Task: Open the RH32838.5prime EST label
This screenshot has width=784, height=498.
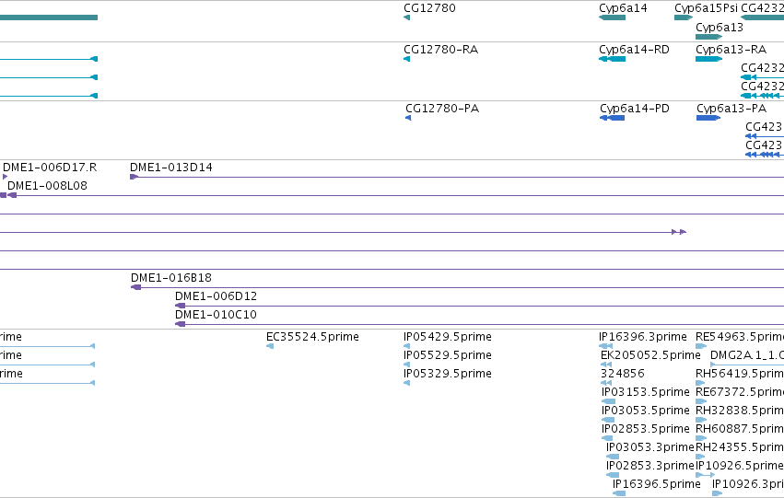Action: point(740,411)
